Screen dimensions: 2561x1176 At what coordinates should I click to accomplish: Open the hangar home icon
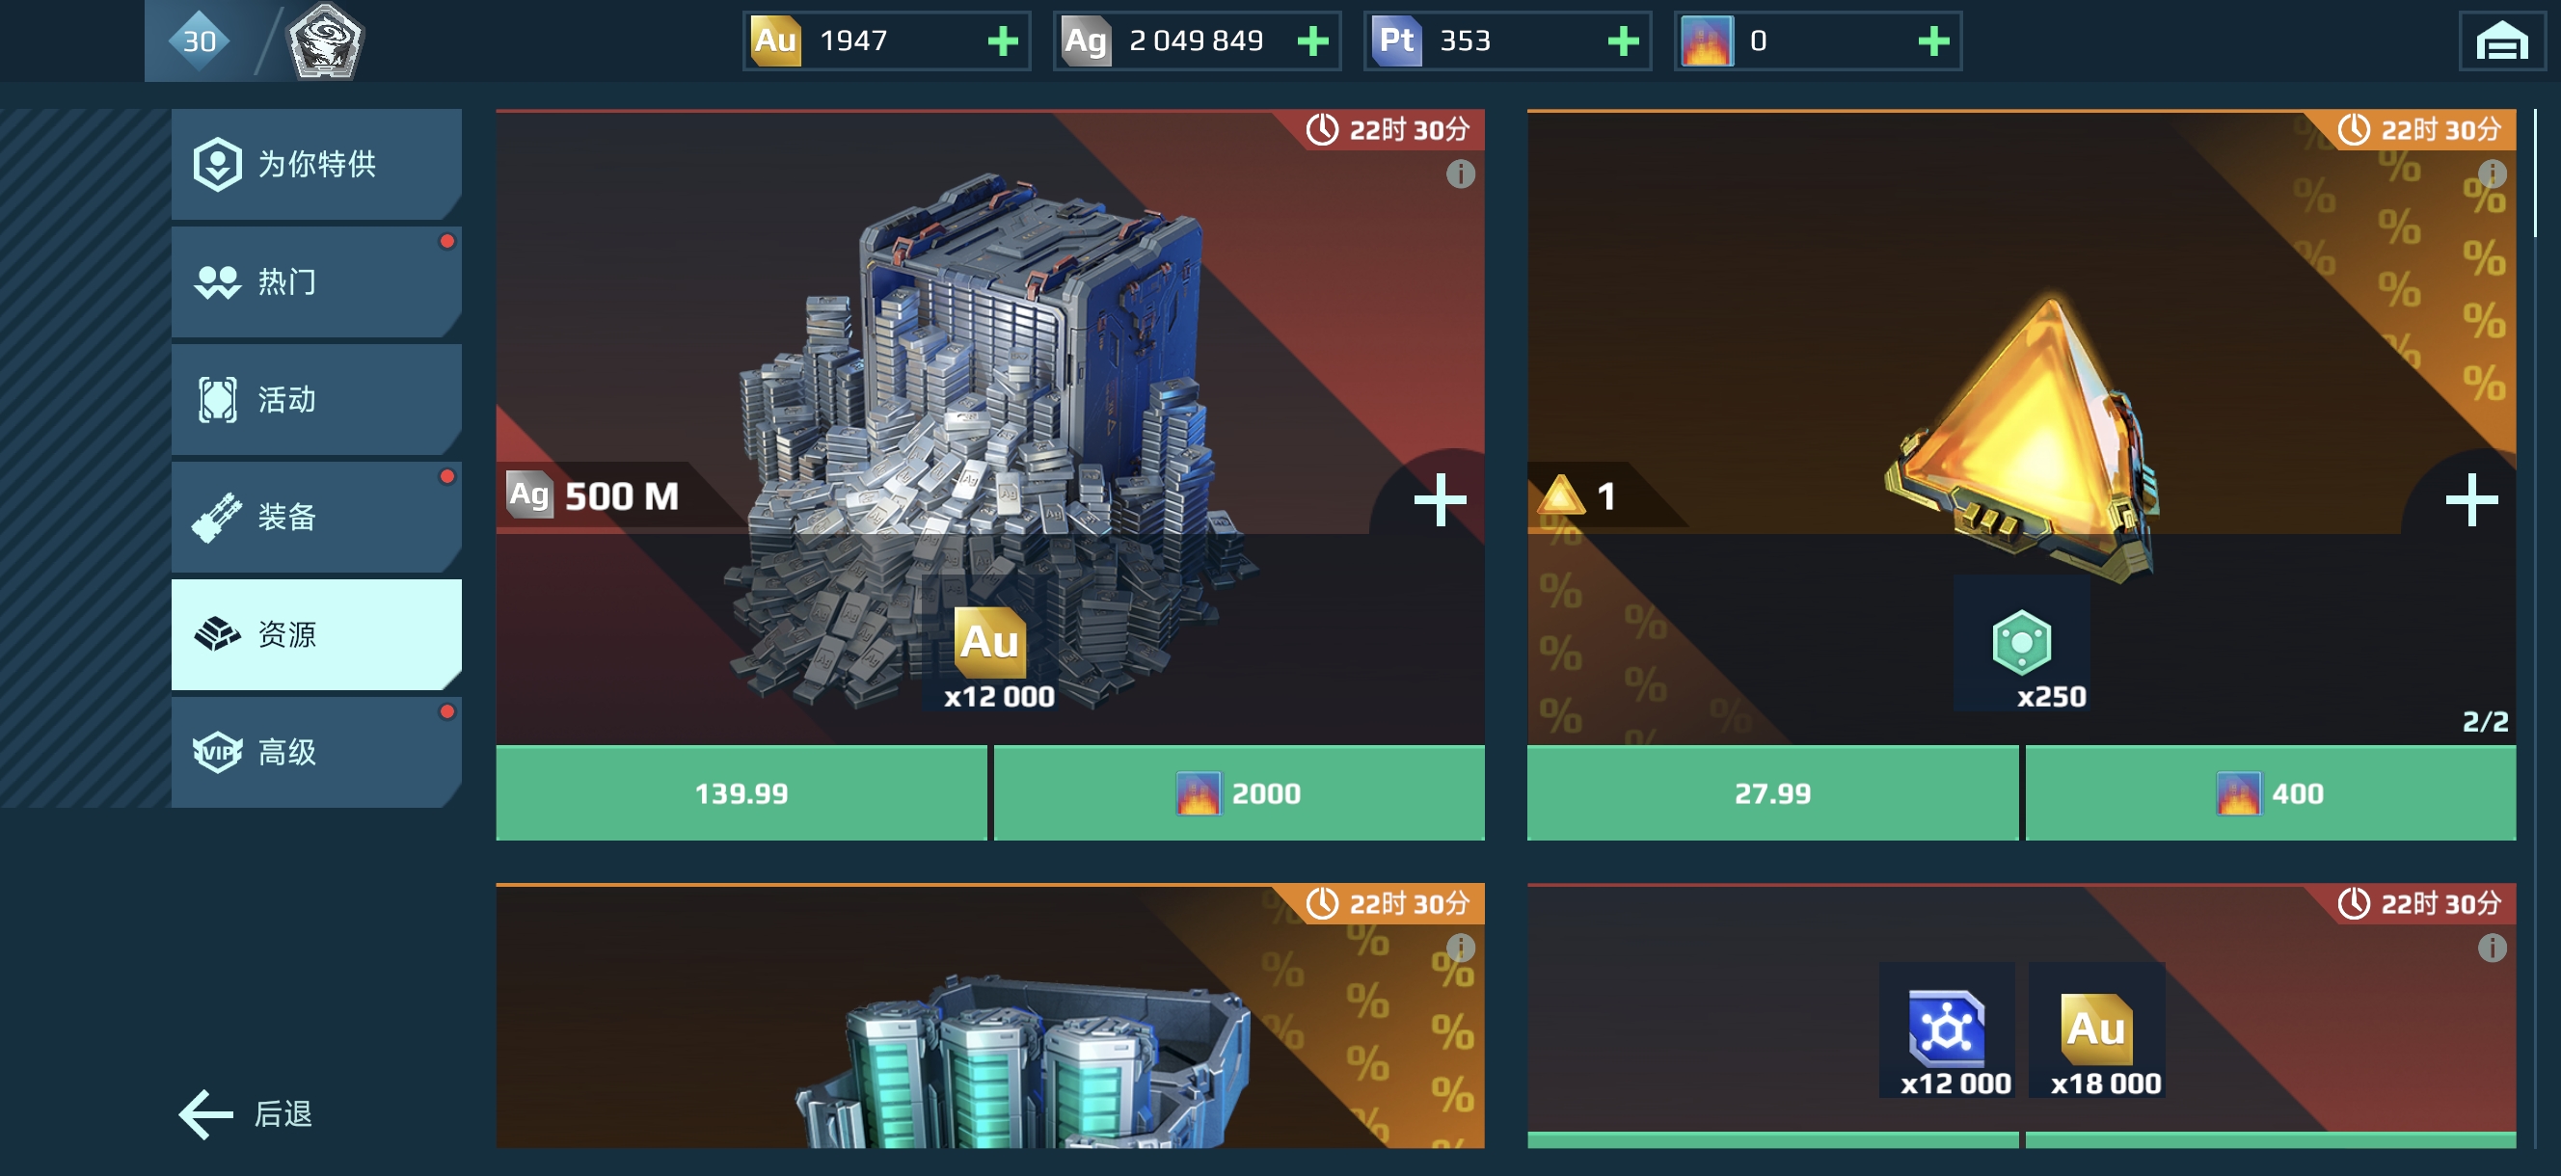click(x=2501, y=41)
